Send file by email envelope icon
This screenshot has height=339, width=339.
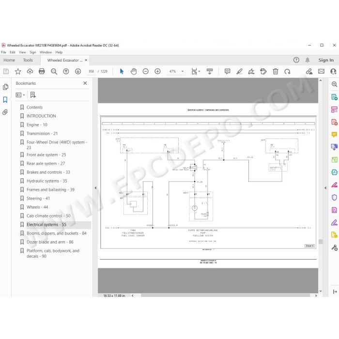(321, 71)
